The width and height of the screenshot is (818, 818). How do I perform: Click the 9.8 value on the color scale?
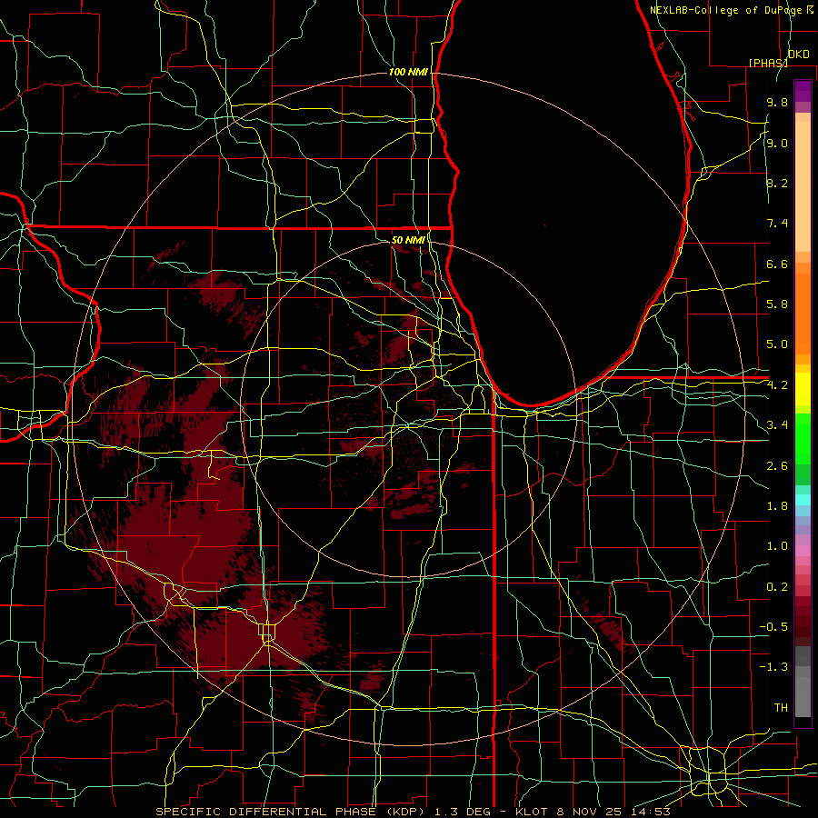pos(777,103)
